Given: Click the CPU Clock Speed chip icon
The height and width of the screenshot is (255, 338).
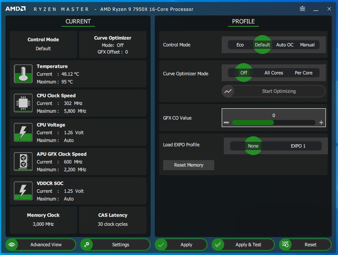Looking at the screenshot, I should tap(23, 103).
